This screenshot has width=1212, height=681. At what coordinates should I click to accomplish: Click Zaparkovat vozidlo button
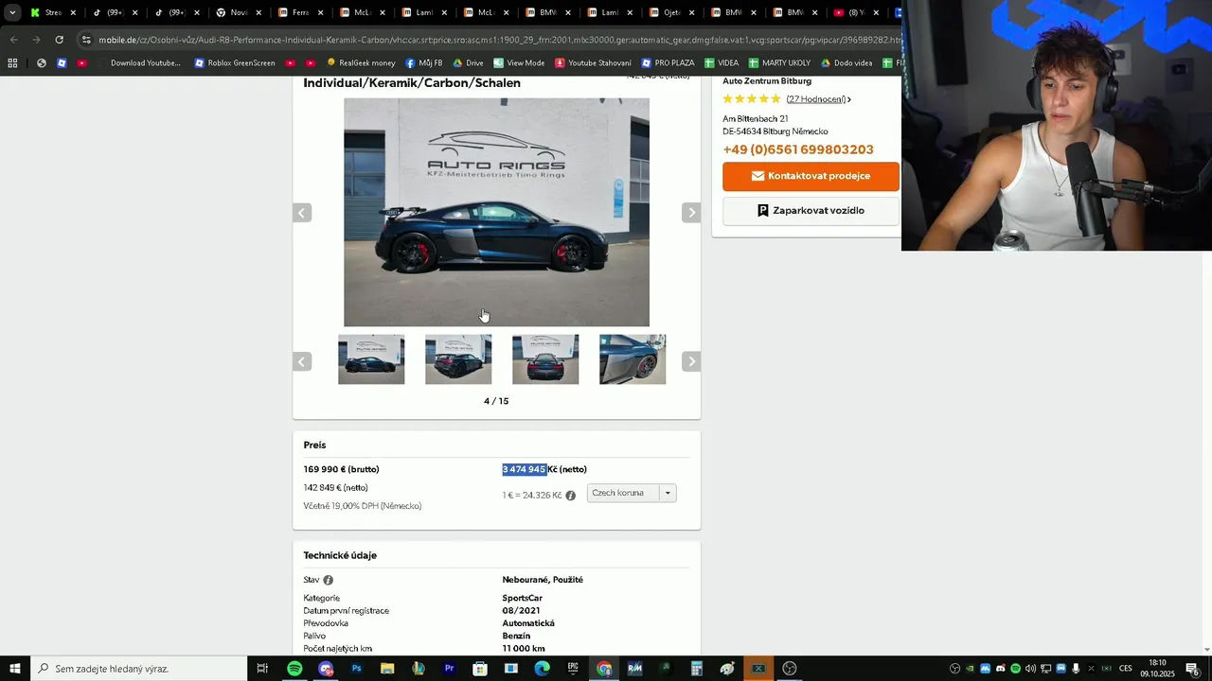click(811, 211)
